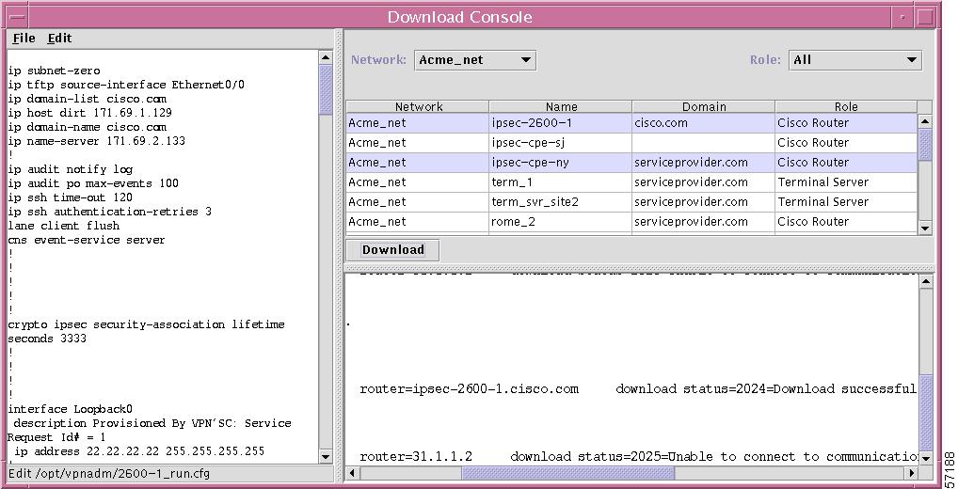Maximize the Download Console window
Viewport: 958px width, 489px height.
[925, 17]
